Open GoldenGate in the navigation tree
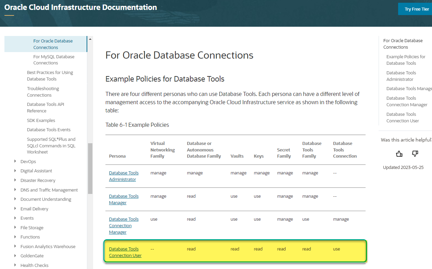Image resolution: width=432 pixels, height=269 pixels. tap(32, 256)
